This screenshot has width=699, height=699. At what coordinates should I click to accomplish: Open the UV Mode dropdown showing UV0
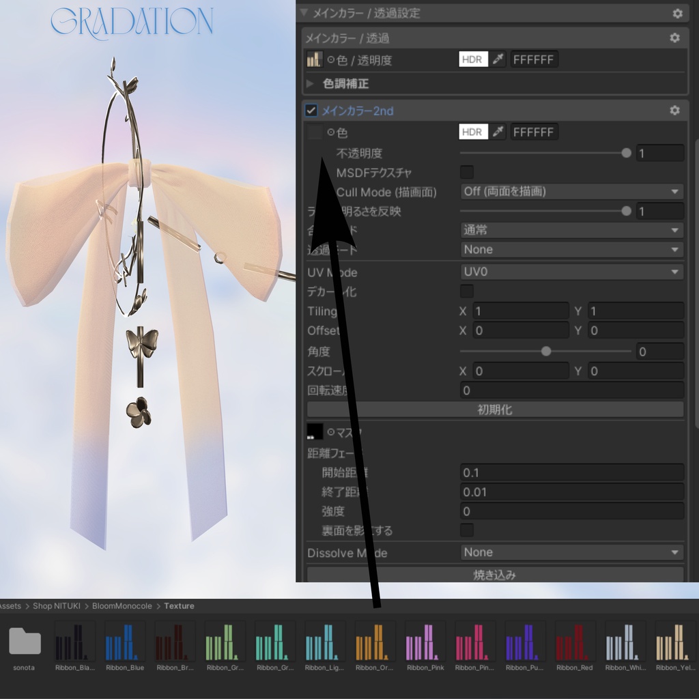(x=572, y=272)
